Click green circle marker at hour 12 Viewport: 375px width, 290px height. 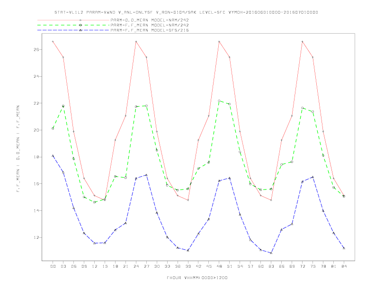pos(95,202)
